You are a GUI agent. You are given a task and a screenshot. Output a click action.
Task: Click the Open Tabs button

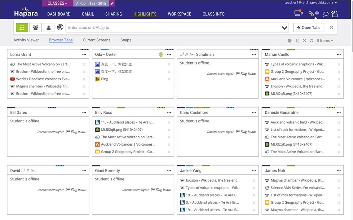click(x=309, y=28)
